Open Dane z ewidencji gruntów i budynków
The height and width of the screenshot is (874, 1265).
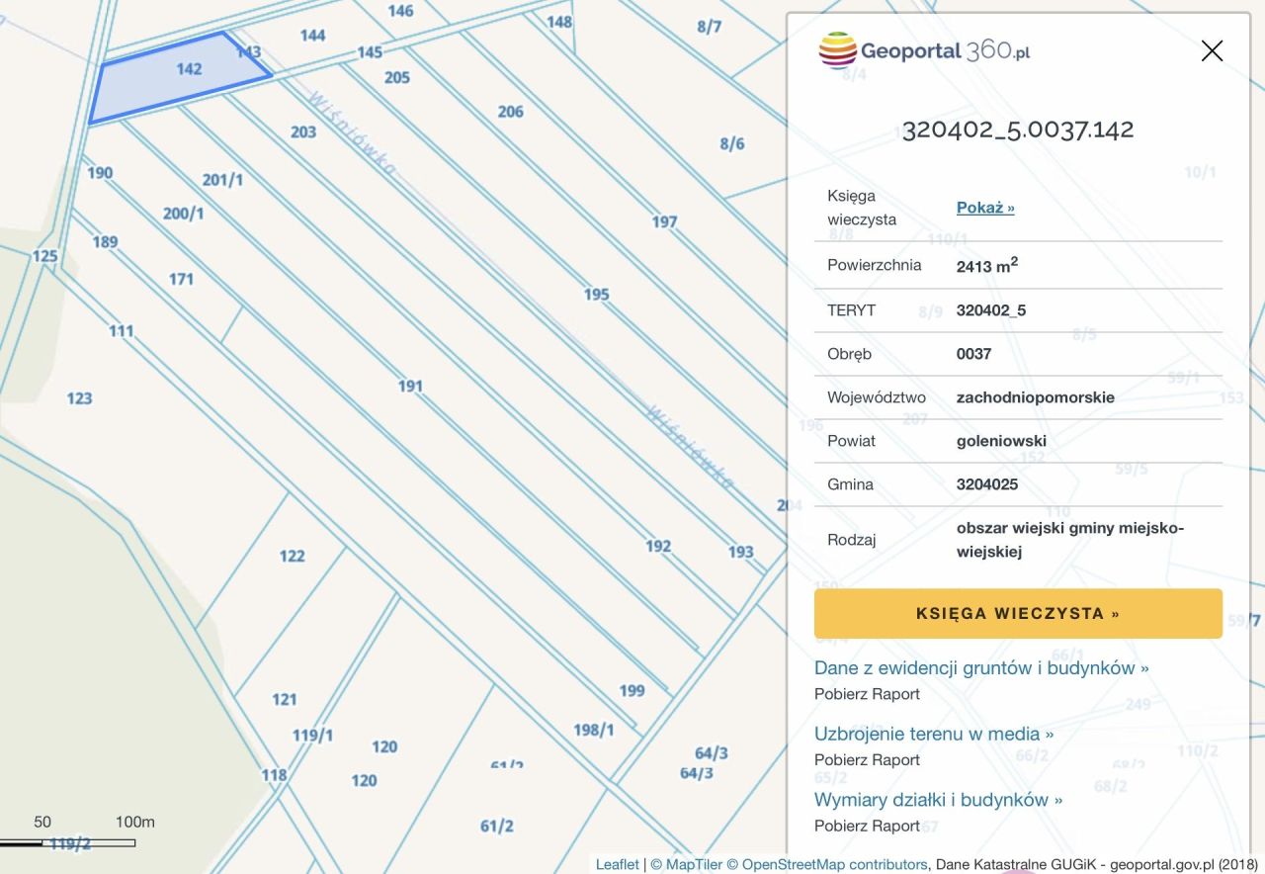[x=980, y=668]
